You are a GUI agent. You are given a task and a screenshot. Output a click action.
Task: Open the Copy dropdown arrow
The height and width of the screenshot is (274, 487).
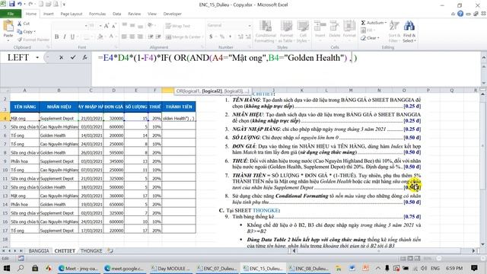pyautogui.click(x=34, y=32)
